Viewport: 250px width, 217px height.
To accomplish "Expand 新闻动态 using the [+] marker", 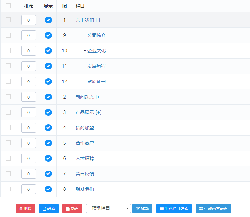I will tap(99, 97).
